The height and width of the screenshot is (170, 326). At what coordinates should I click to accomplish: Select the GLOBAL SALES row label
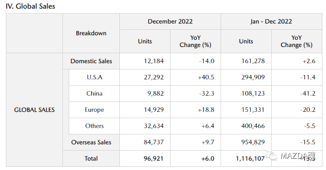point(34,110)
